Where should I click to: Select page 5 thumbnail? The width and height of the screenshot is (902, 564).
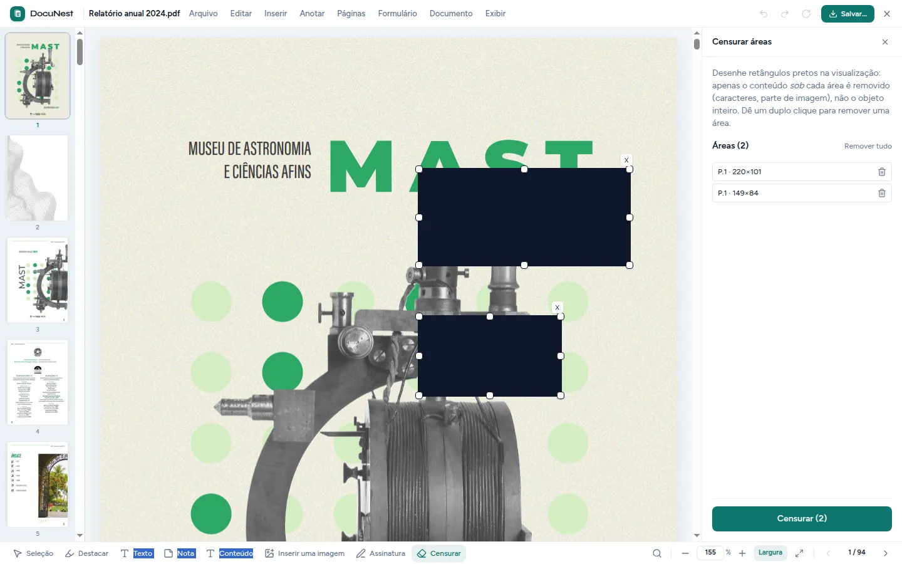tap(38, 484)
